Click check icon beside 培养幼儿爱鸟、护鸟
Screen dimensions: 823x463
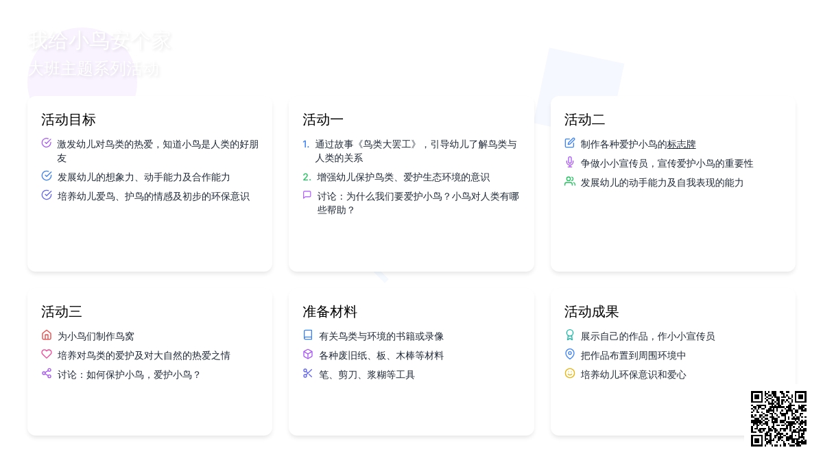click(x=47, y=195)
